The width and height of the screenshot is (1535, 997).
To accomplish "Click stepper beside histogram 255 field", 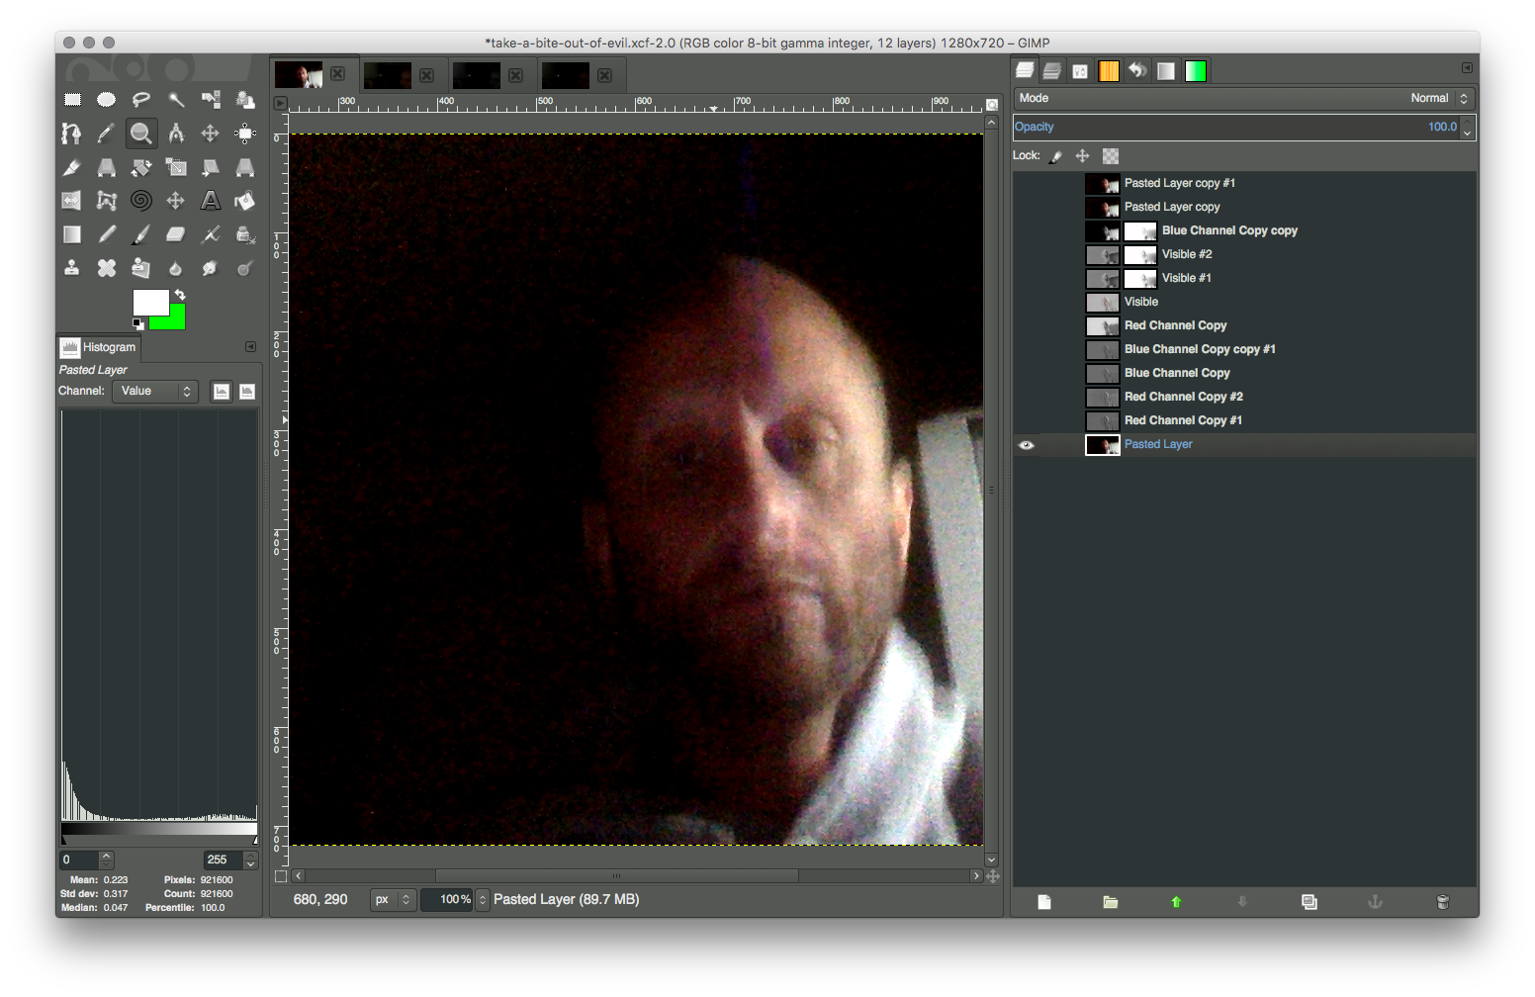I will pyautogui.click(x=251, y=861).
